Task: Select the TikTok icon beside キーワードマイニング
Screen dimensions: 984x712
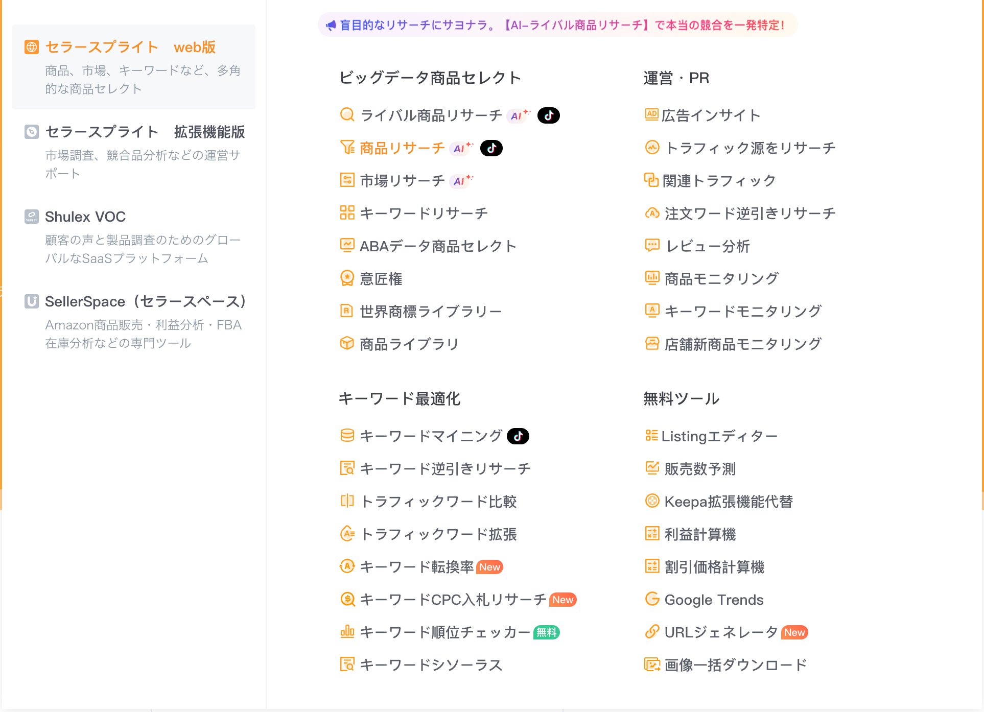Action: [518, 436]
